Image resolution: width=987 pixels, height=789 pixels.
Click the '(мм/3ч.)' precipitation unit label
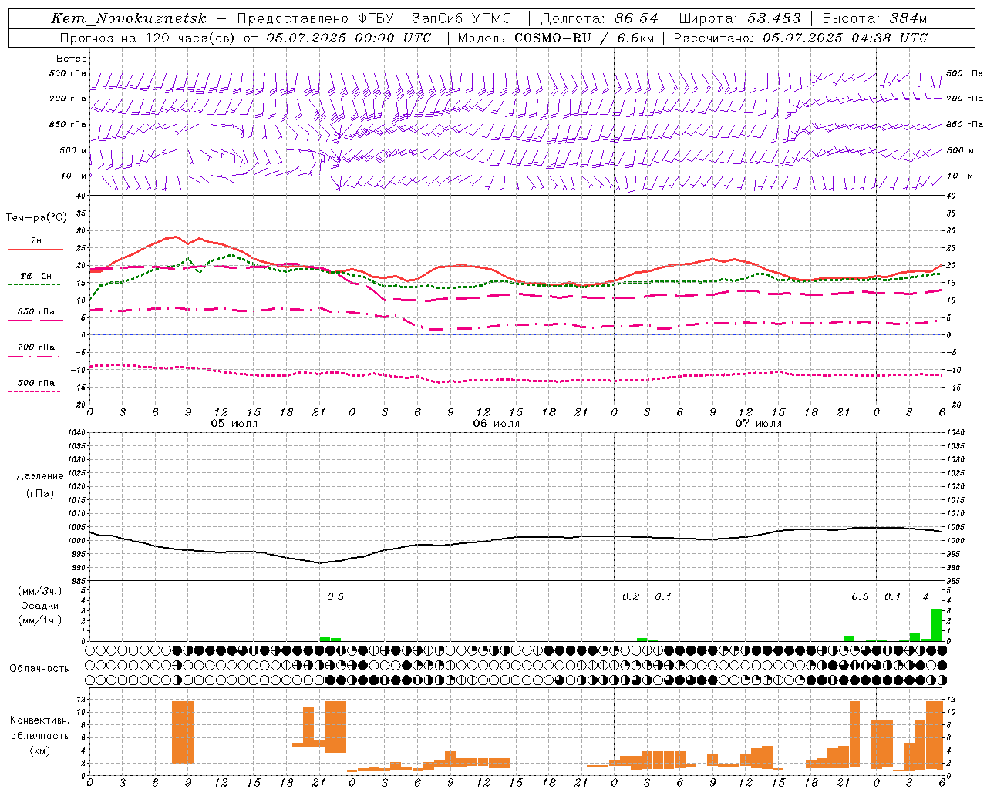coord(39,591)
